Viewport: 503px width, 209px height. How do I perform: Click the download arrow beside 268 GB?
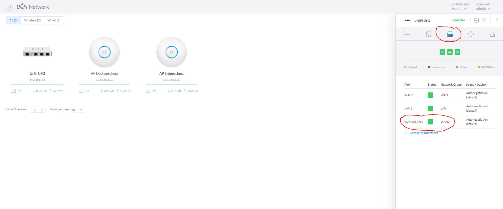click(x=102, y=91)
